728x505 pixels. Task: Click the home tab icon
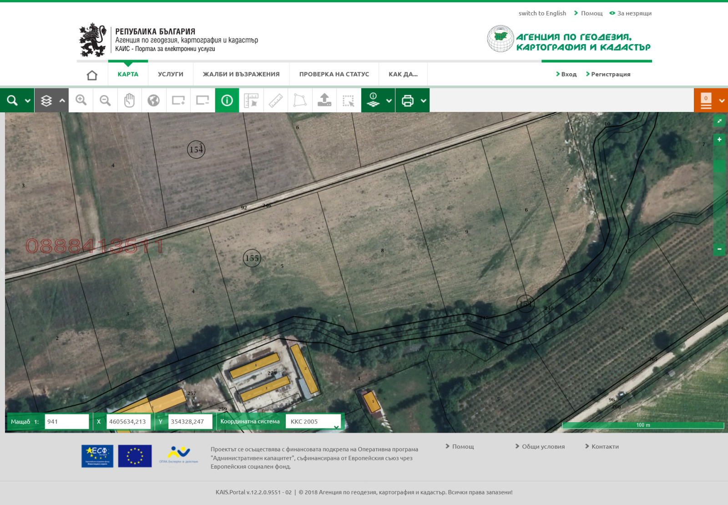[x=92, y=74]
